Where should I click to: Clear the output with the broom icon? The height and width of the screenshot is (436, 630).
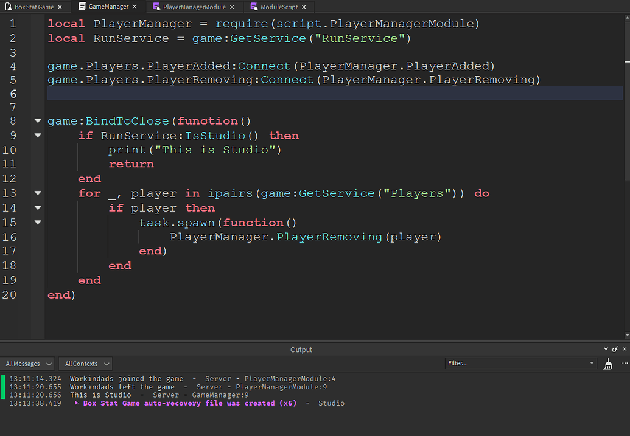608,364
